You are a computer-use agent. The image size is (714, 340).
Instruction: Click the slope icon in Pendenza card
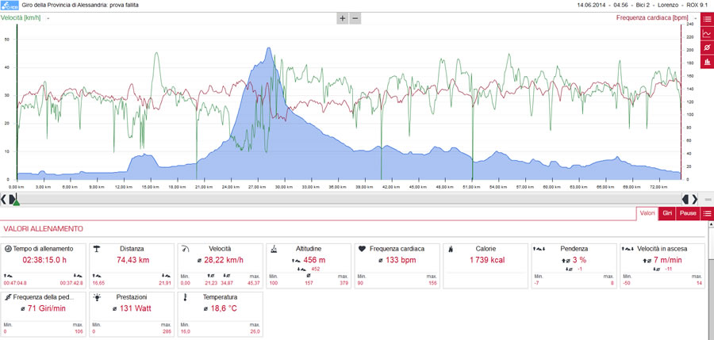540,249
